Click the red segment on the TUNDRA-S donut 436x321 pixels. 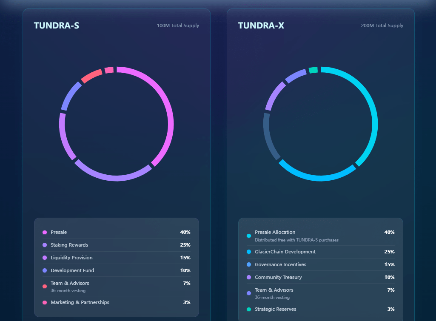91,76
